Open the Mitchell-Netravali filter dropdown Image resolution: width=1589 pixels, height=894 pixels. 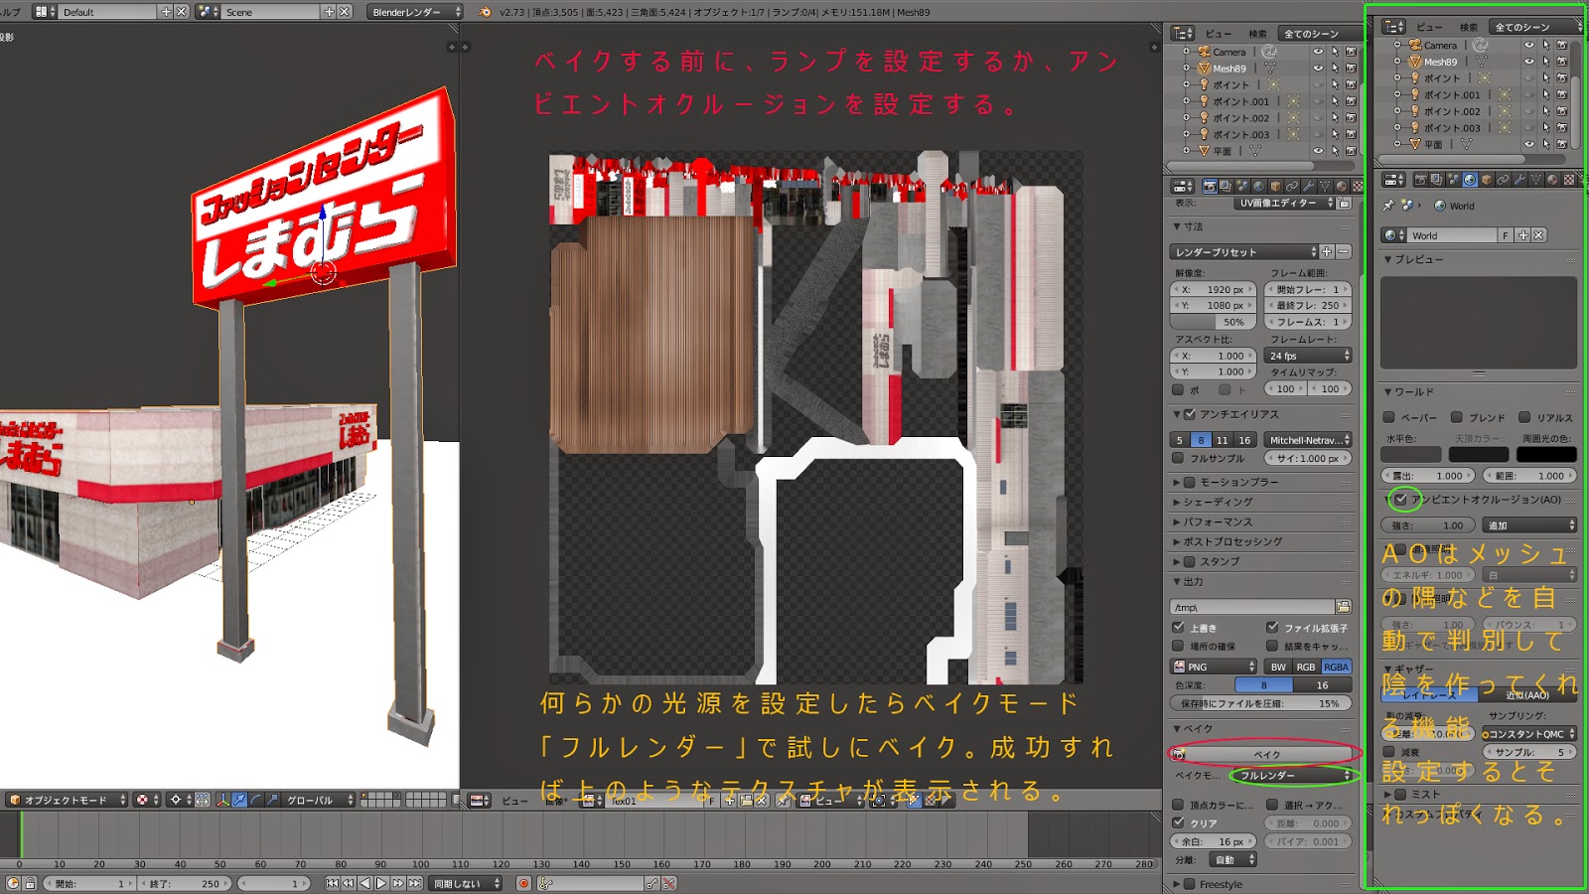click(x=1309, y=440)
